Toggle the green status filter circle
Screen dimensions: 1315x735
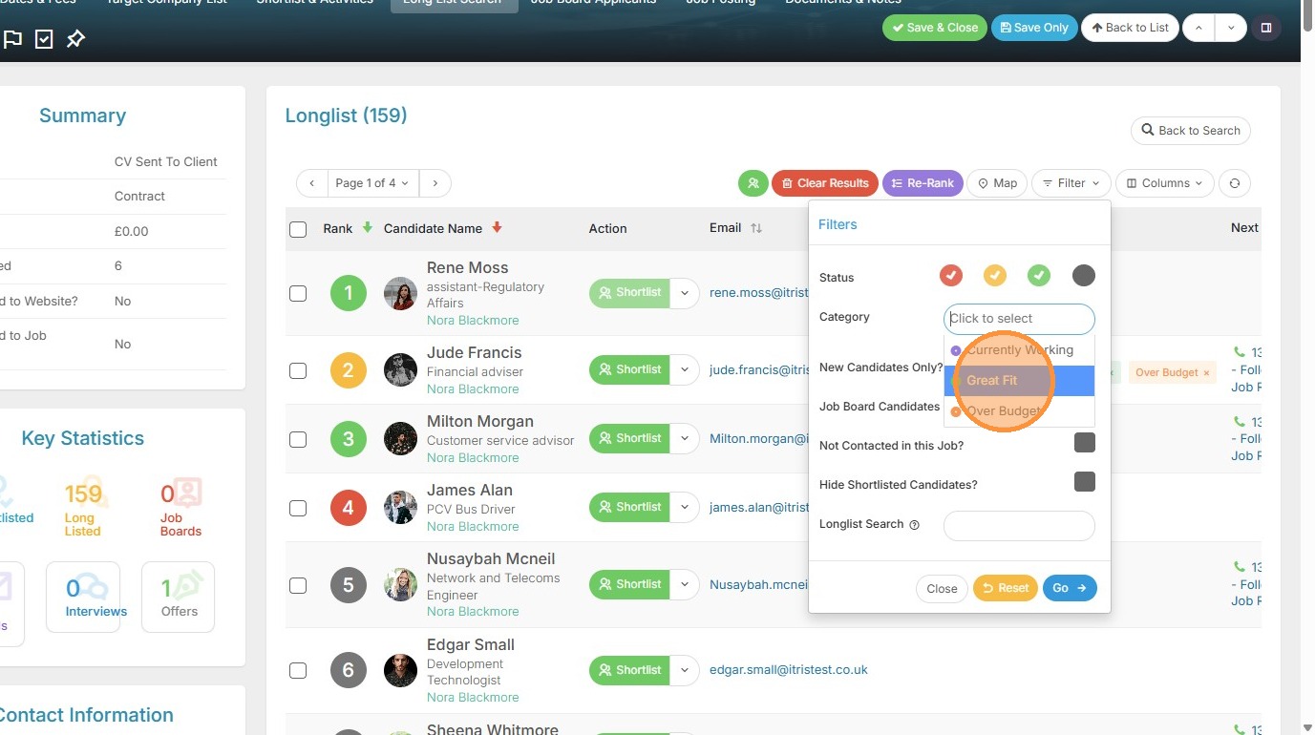[1039, 276]
